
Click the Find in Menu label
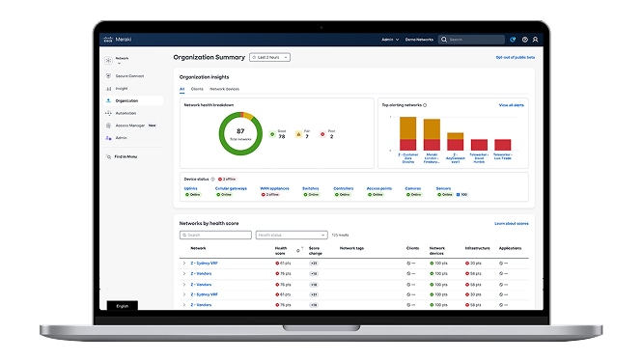coord(126,156)
